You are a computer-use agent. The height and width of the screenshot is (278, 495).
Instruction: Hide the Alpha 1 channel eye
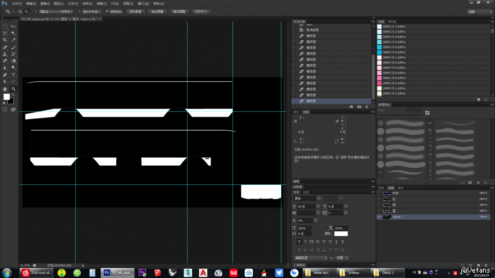click(379, 217)
